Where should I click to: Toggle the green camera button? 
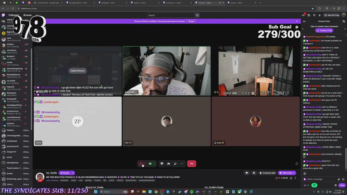click(150, 164)
